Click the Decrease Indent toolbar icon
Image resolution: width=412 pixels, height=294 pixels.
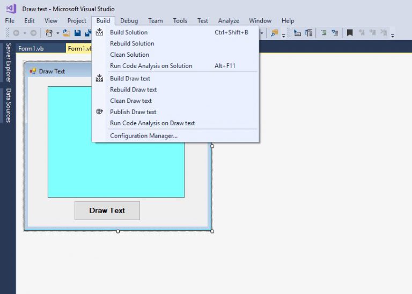click(323, 33)
